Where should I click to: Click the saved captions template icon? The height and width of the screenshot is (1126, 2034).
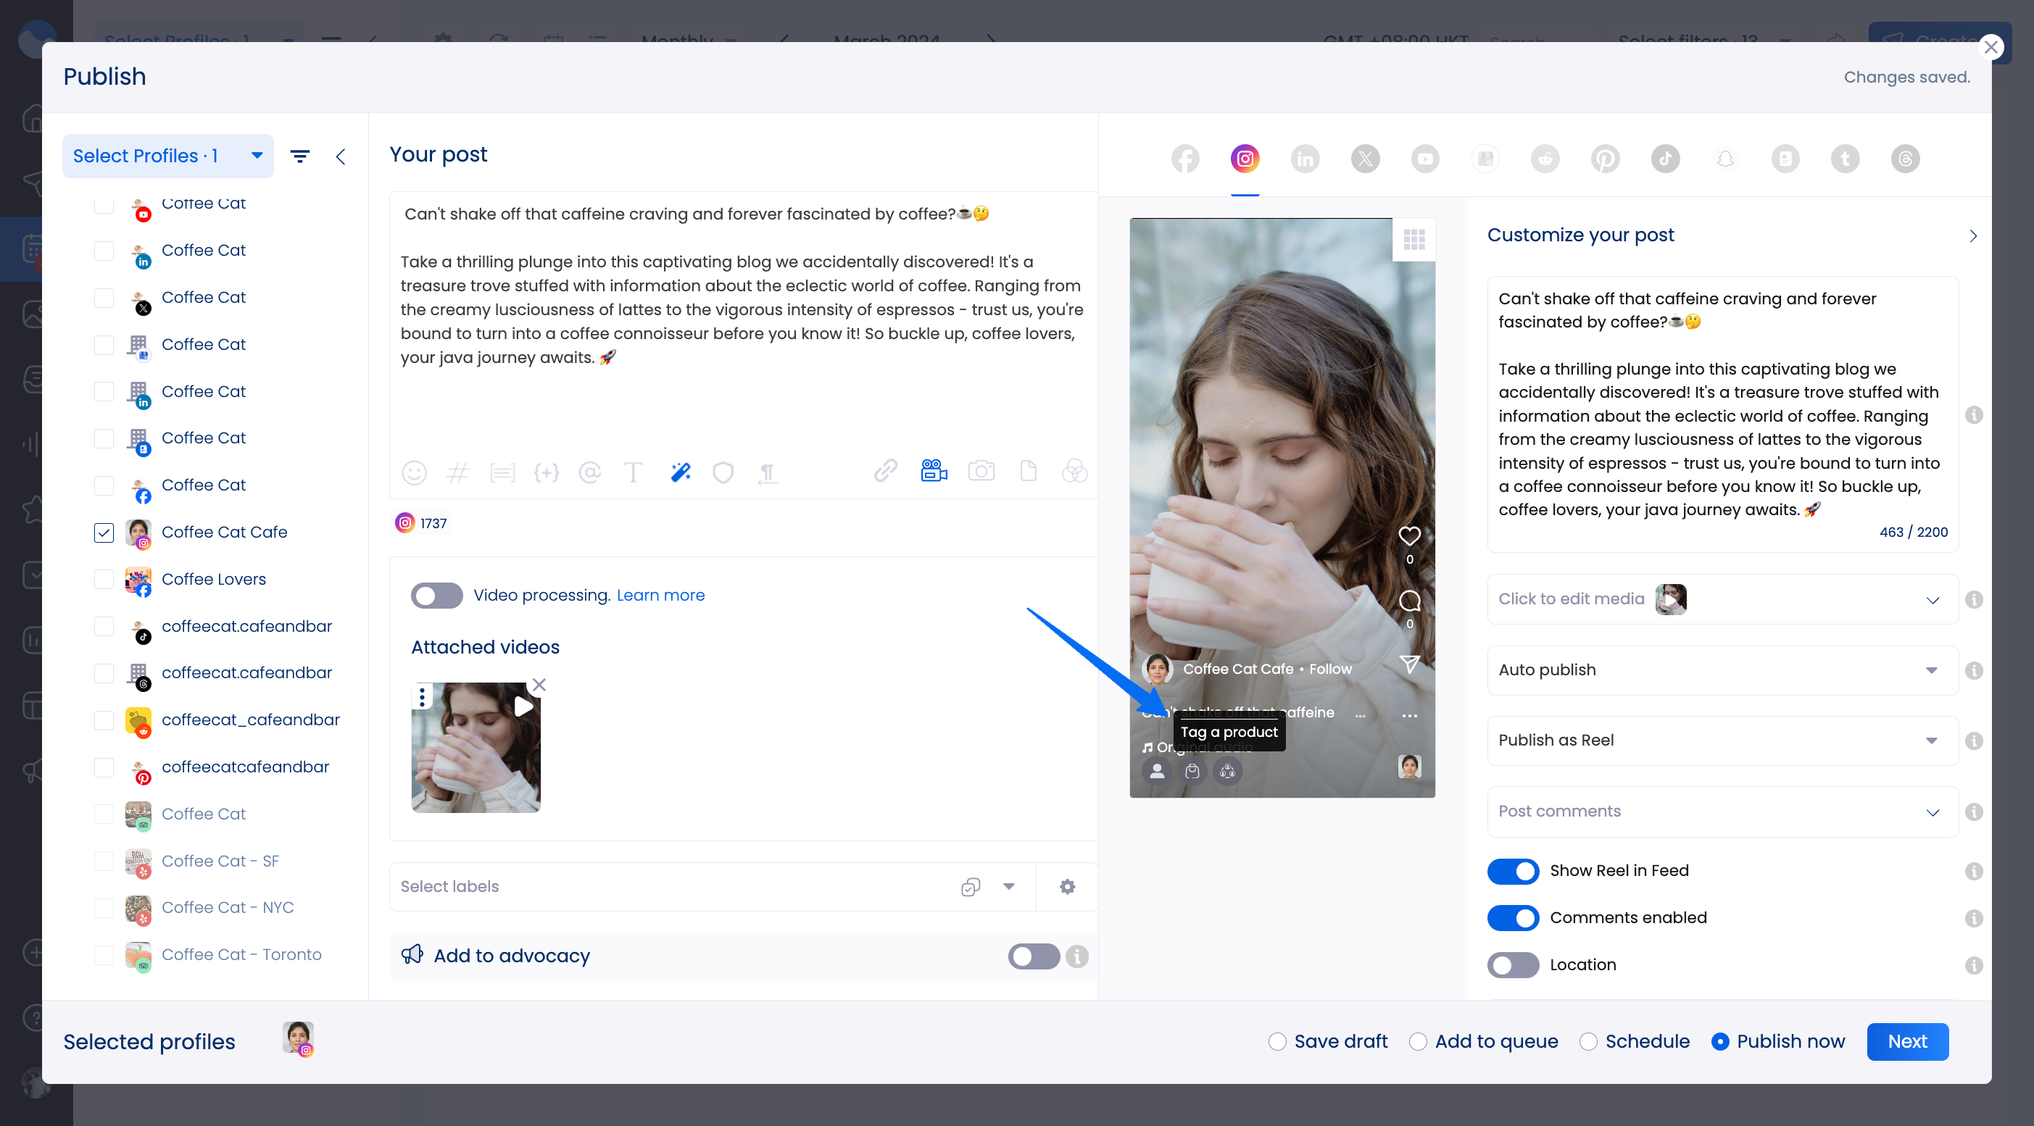[x=502, y=472]
